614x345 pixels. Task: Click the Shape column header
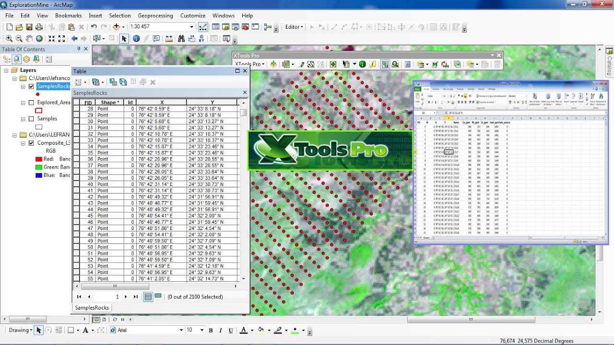tap(110, 103)
